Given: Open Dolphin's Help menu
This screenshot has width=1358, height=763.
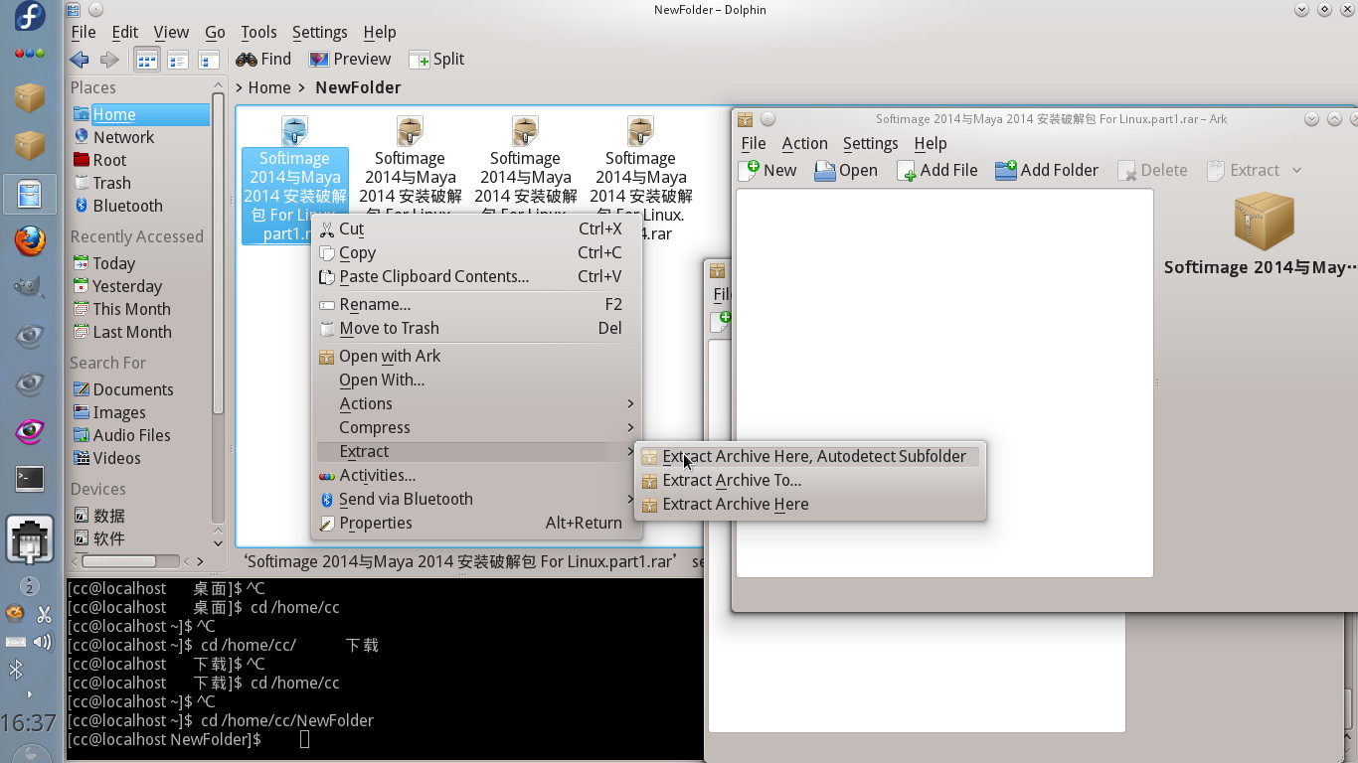Looking at the screenshot, I should 379,32.
